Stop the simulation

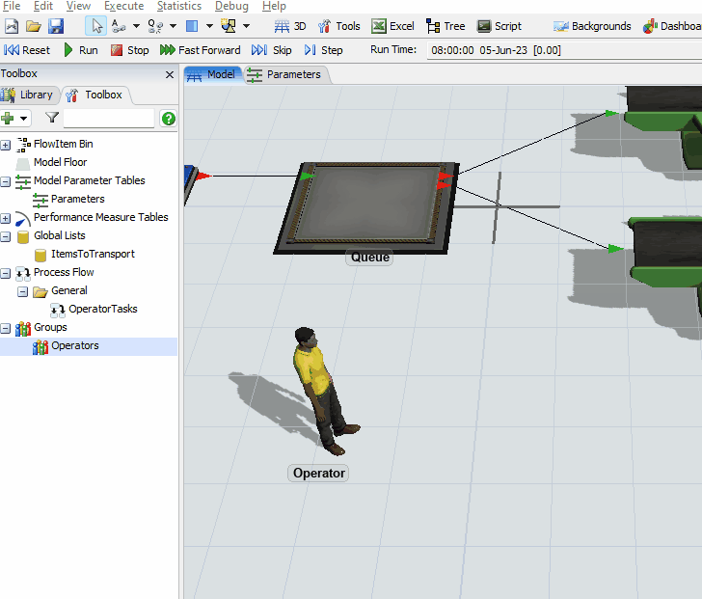click(129, 50)
